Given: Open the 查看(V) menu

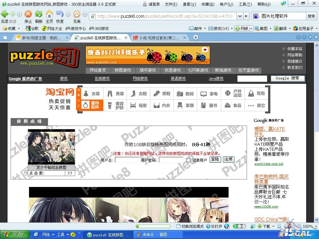Looking at the screenshot, I should 189,4.
